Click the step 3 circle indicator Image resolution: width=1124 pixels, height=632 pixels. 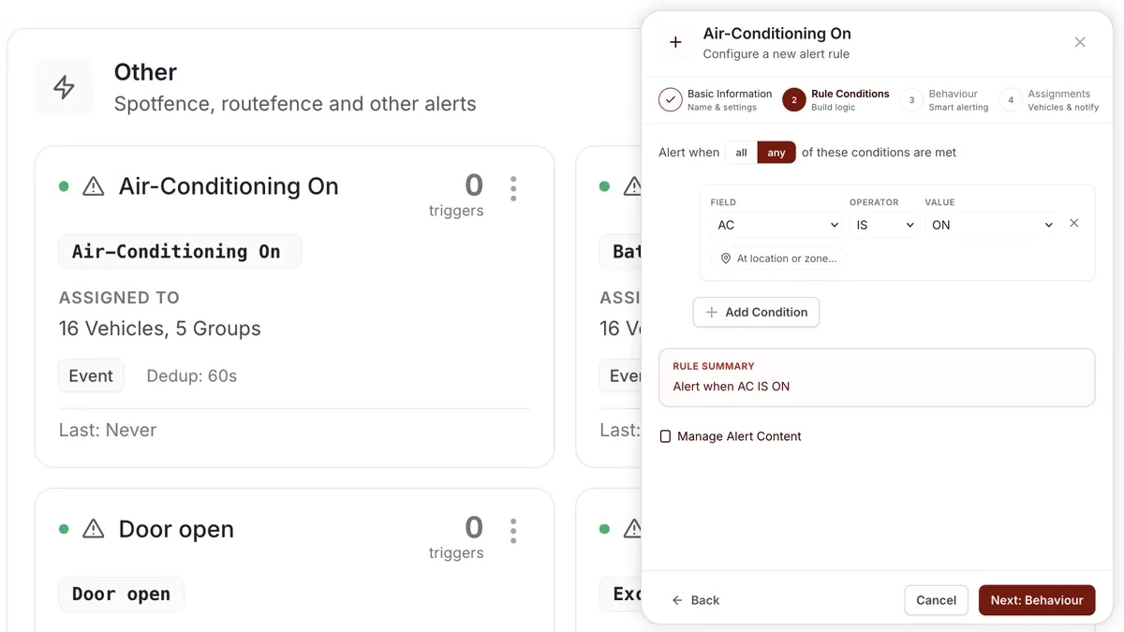(911, 100)
